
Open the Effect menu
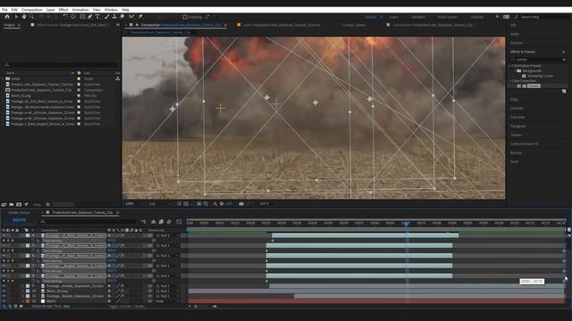click(63, 10)
